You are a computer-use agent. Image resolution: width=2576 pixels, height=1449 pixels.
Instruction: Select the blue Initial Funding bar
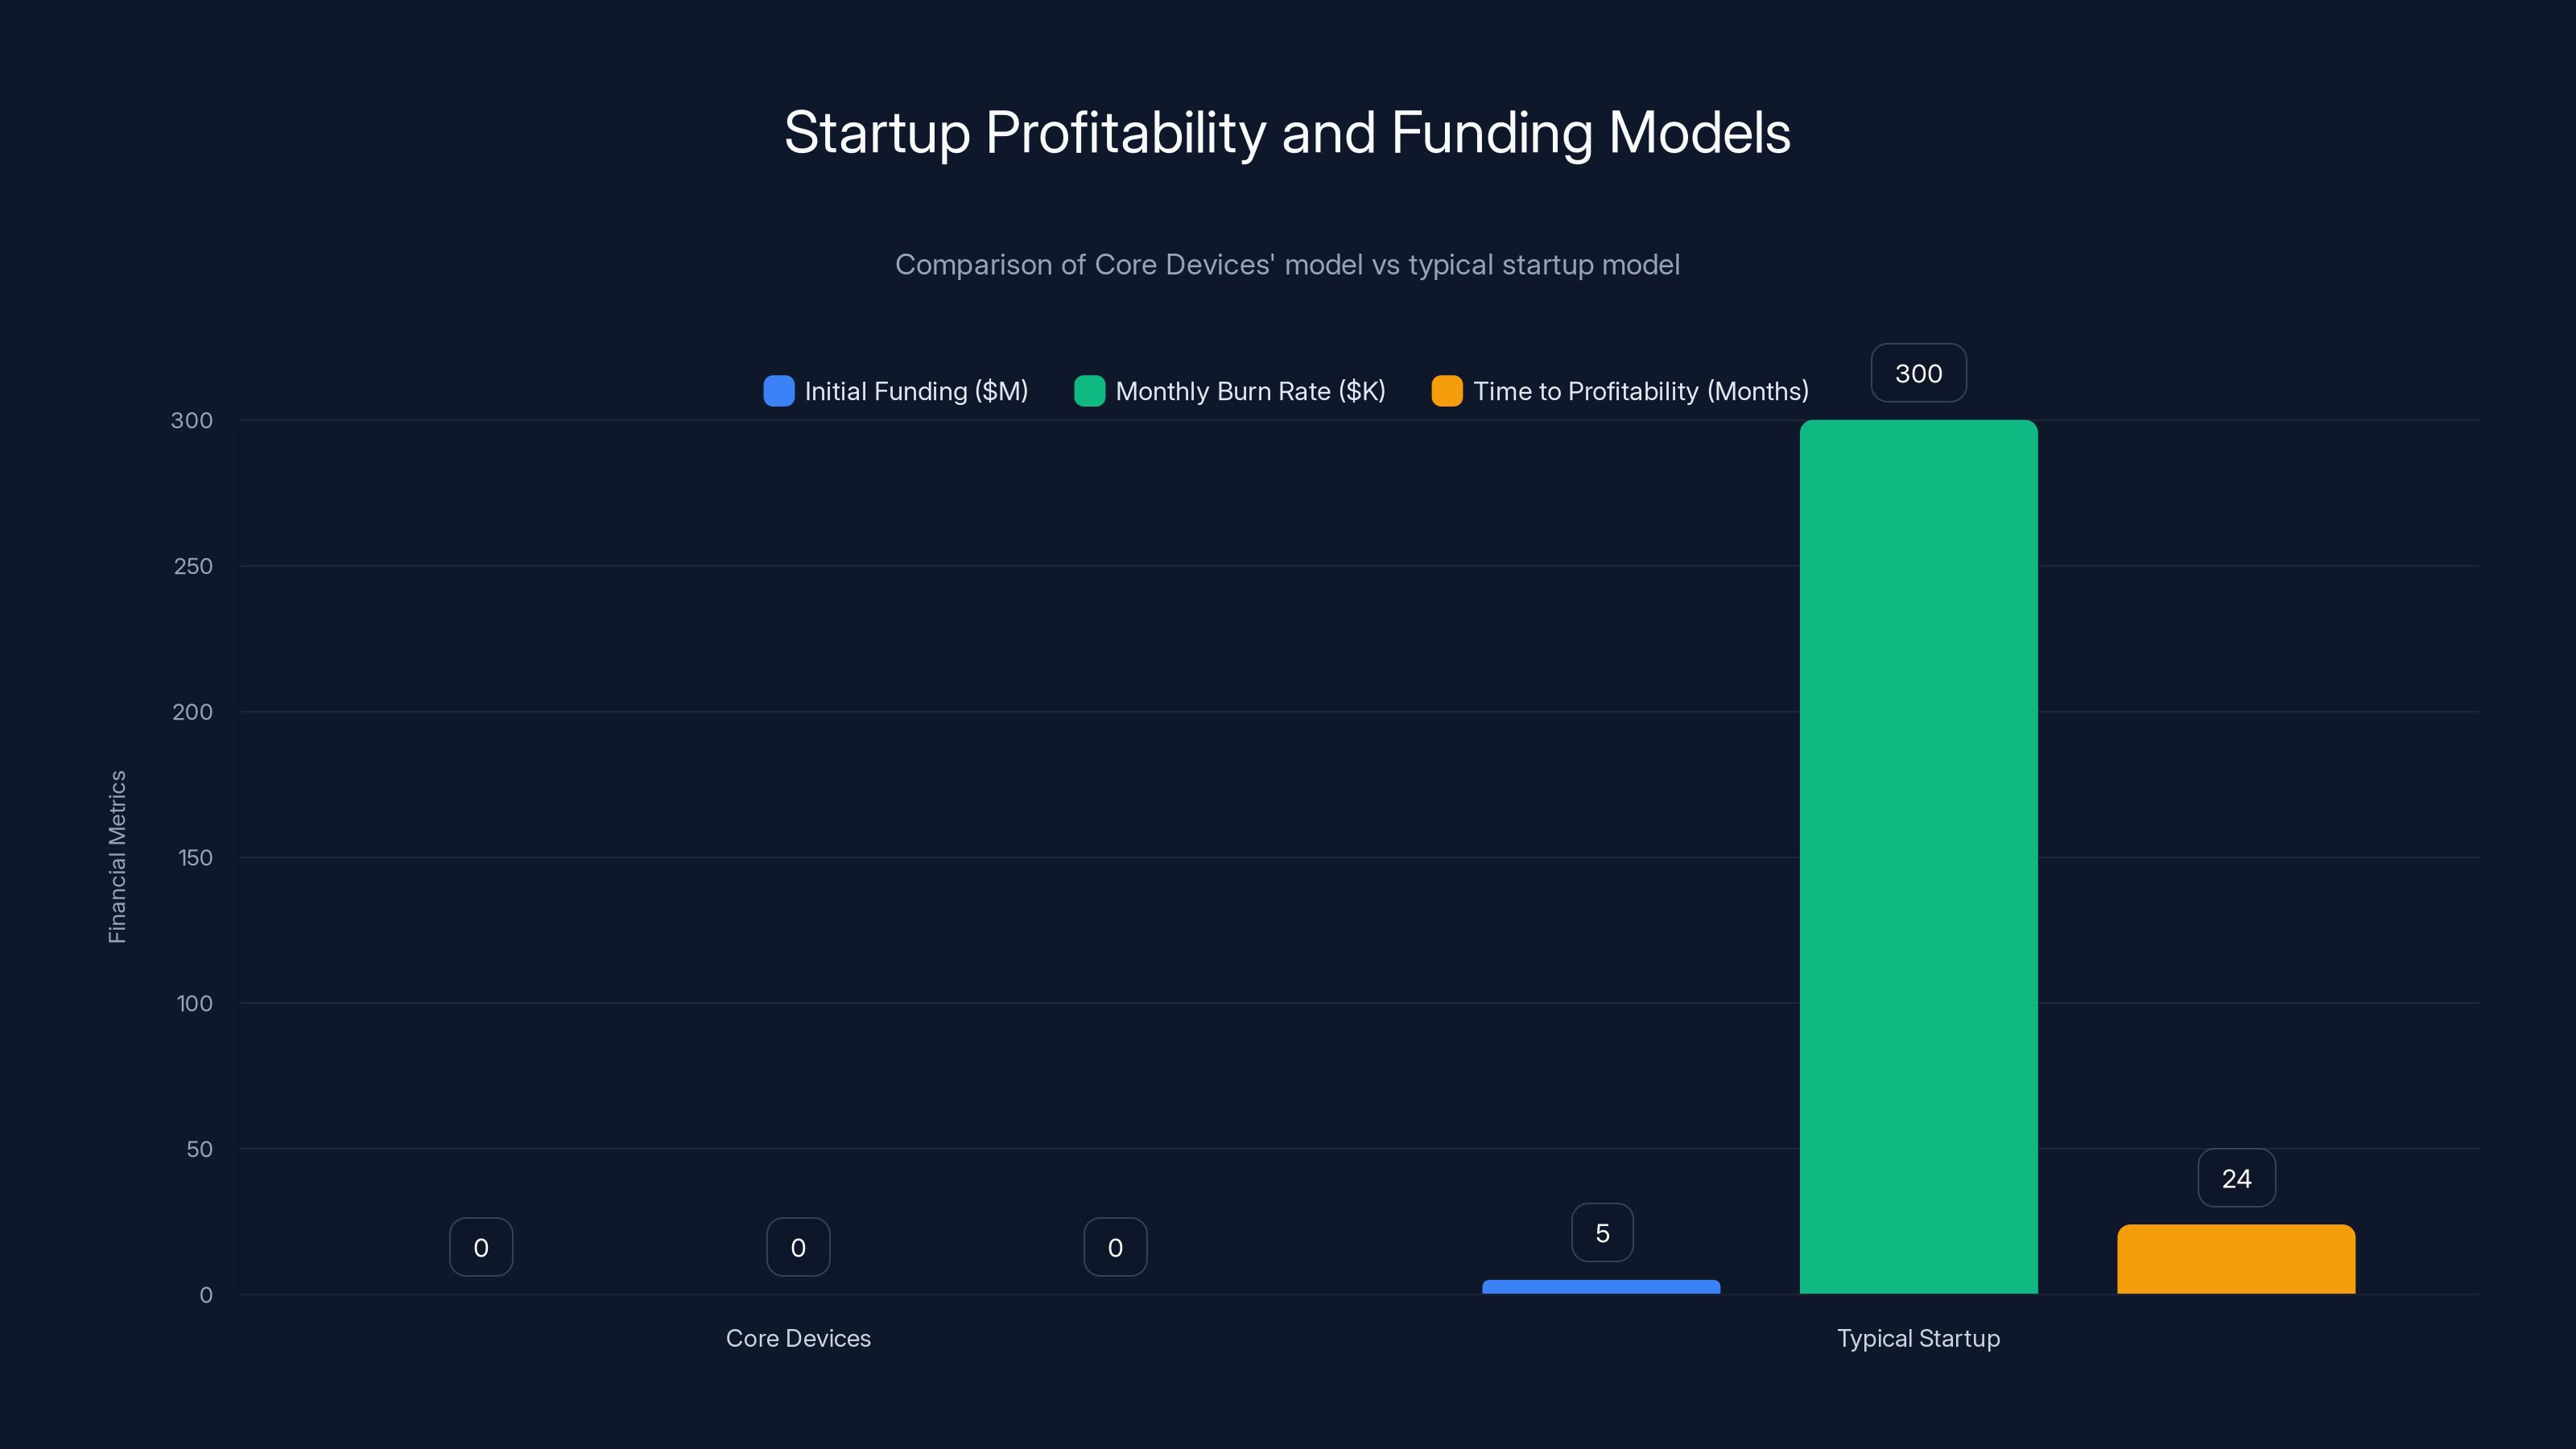(1601, 1288)
